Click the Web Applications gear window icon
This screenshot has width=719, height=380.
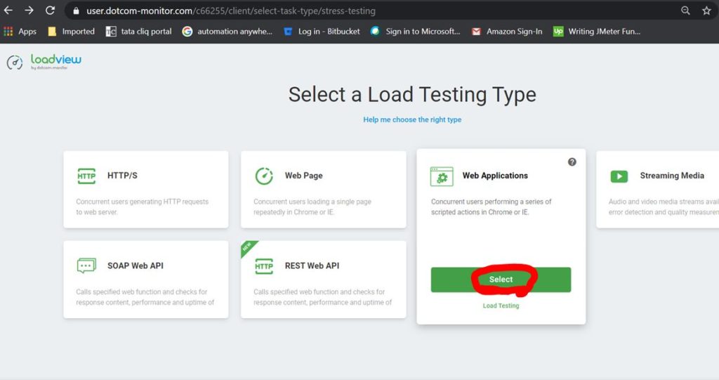coord(442,176)
